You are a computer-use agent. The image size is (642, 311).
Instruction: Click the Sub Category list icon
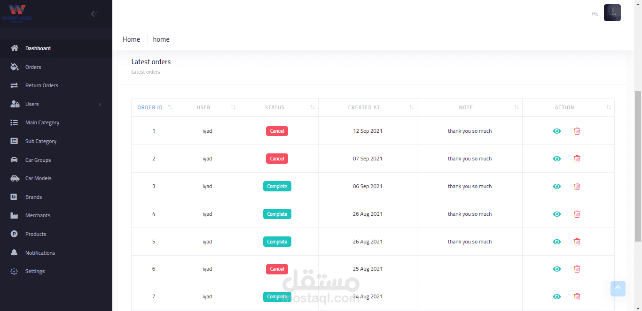[x=14, y=141]
